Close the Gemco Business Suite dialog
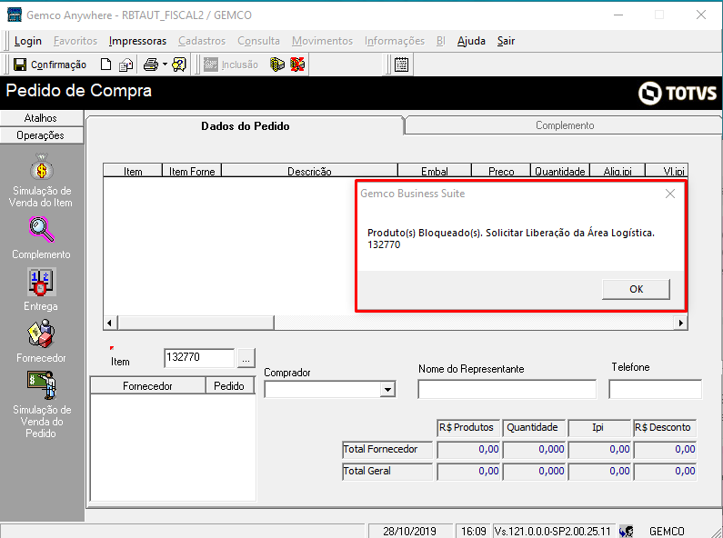The height and width of the screenshot is (538, 723). pyautogui.click(x=670, y=194)
